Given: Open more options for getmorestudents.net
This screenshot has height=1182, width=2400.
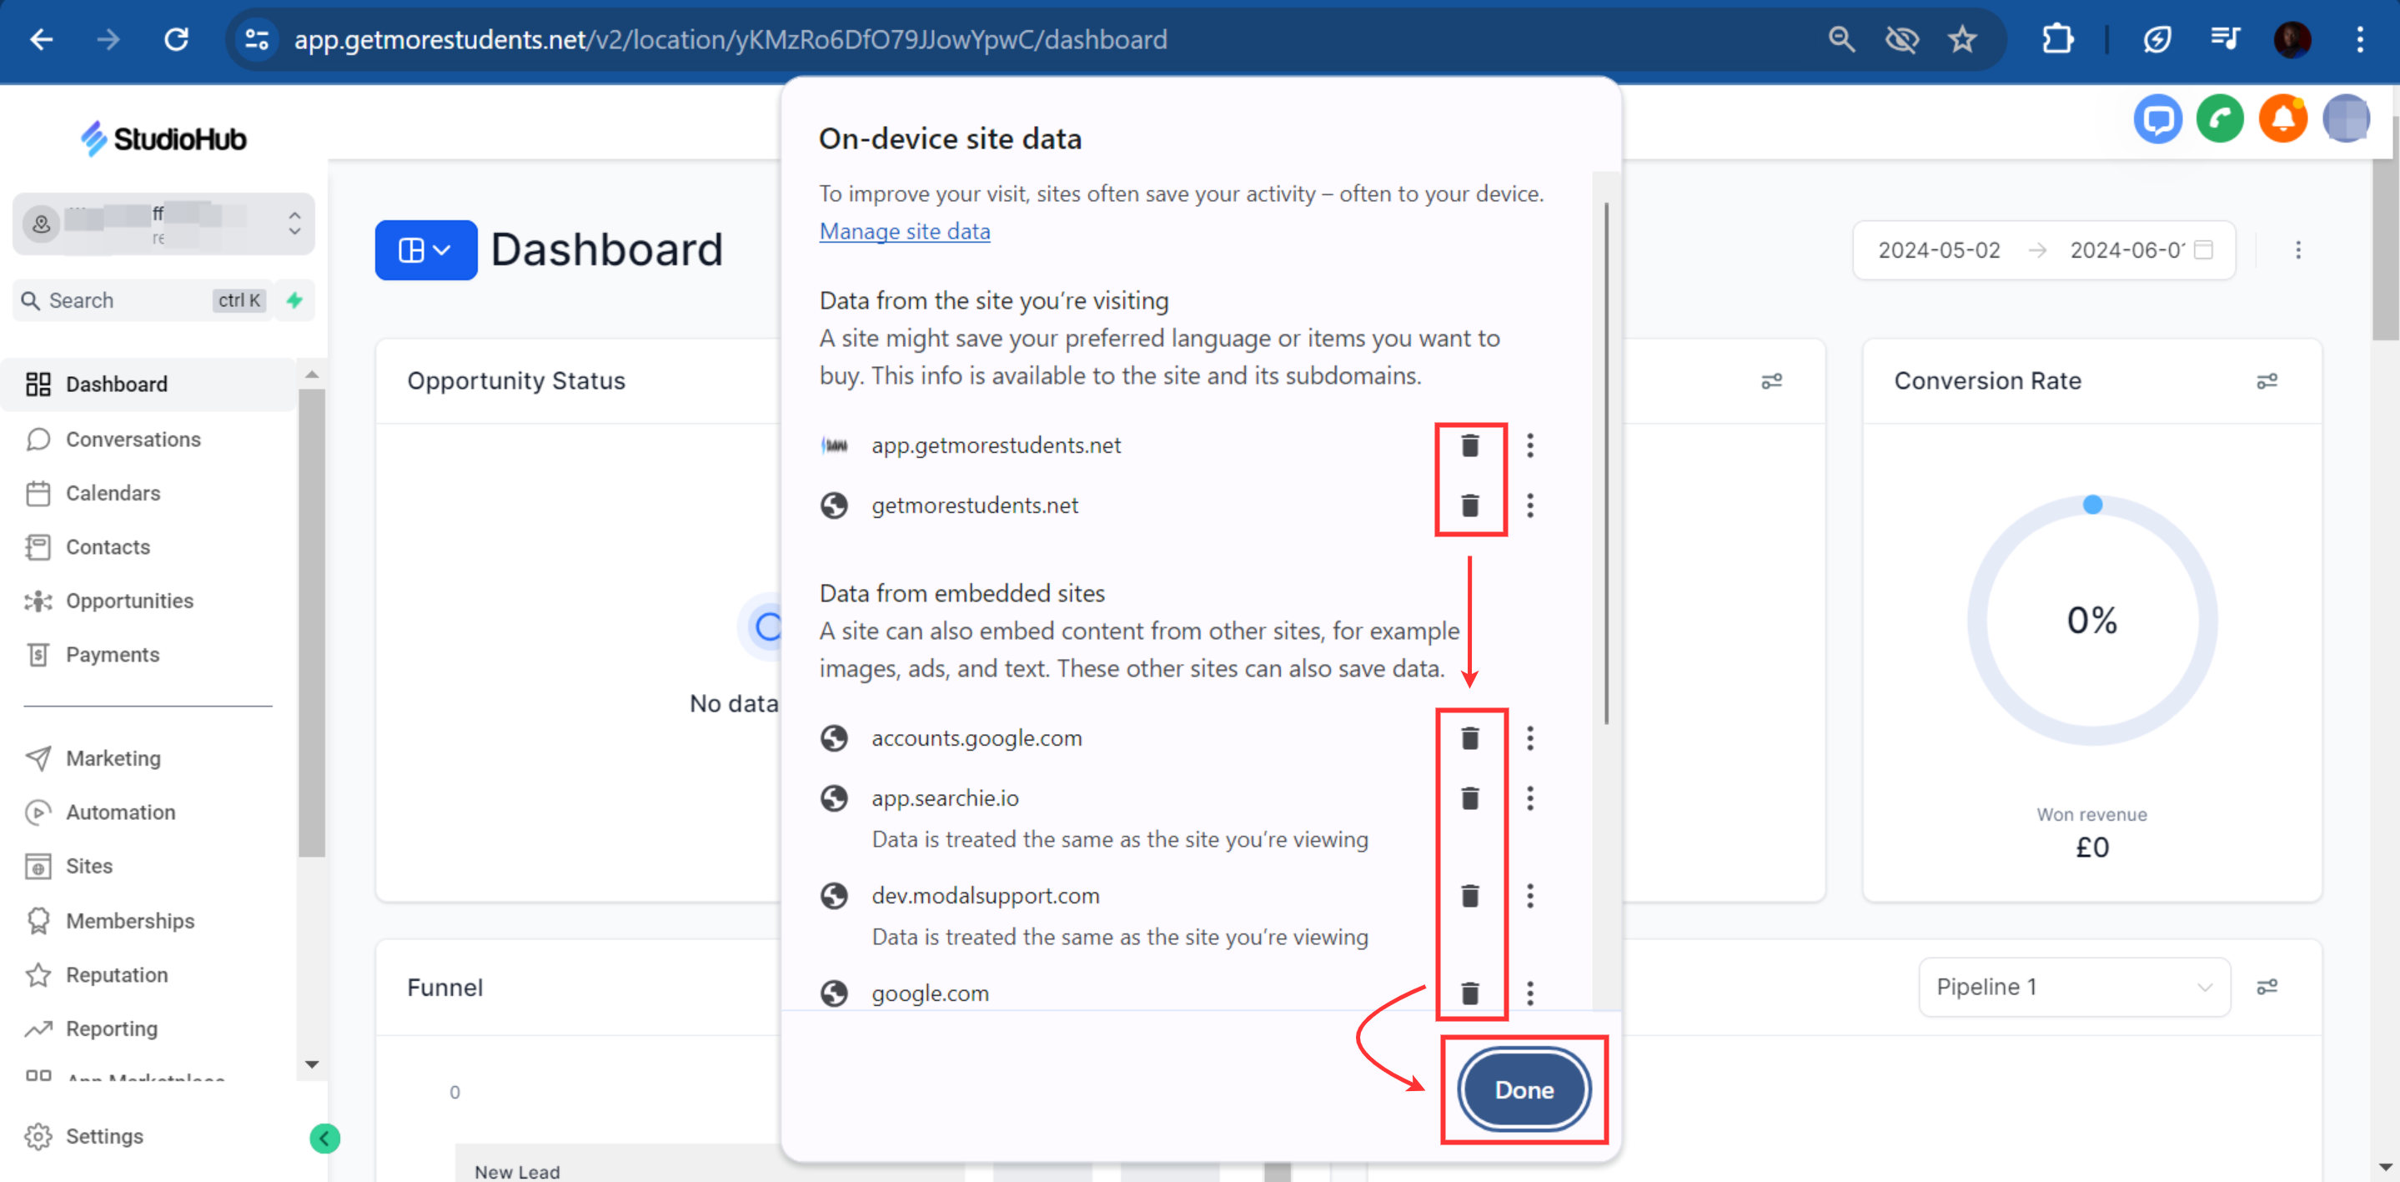Looking at the screenshot, I should tap(1529, 505).
